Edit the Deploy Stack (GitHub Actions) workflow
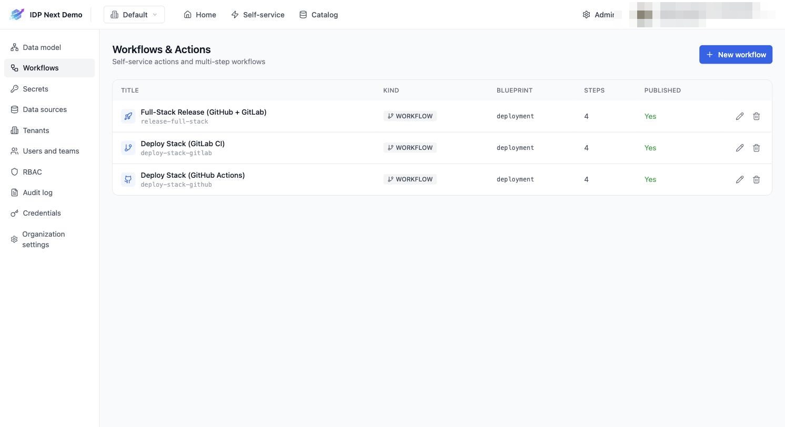The width and height of the screenshot is (785, 427). click(740, 179)
